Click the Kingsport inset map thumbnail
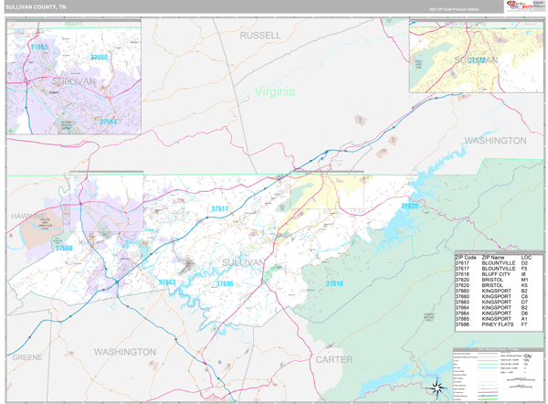548x404 pixels. tap(74, 79)
